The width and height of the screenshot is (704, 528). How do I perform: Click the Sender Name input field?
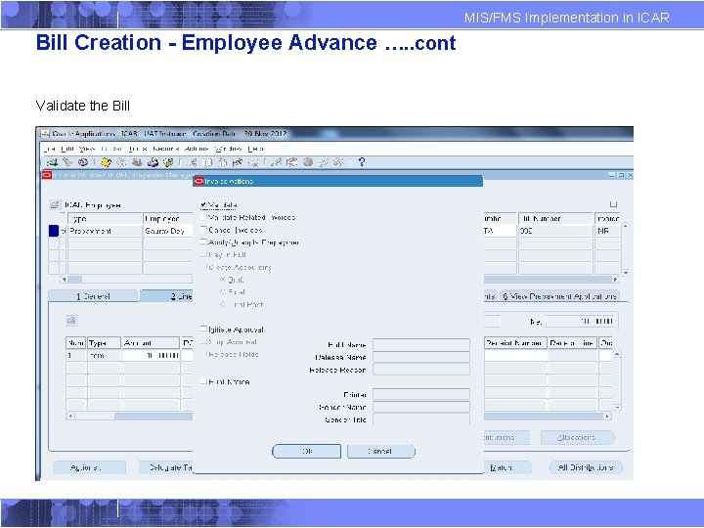tap(421, 407)
